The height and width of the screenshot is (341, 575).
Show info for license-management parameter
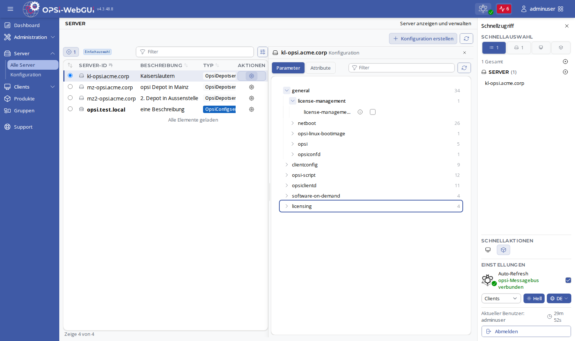360,112
